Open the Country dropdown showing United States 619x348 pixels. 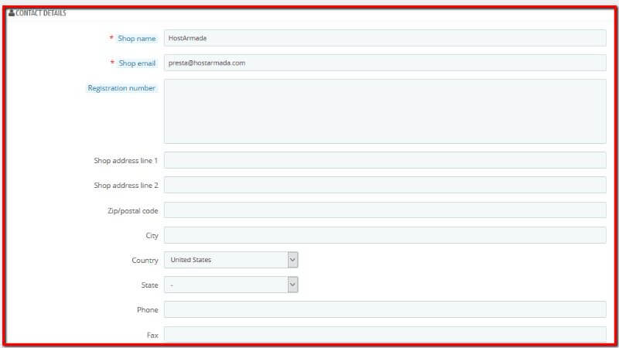231,260
